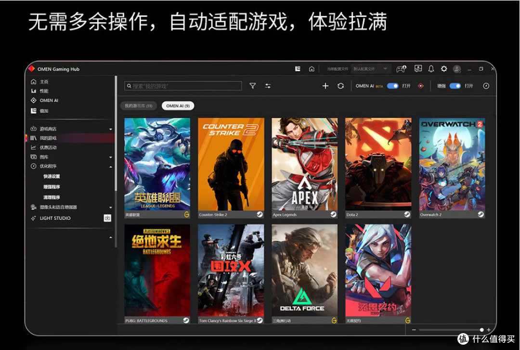
Task: Expand the Gallery (图库) submenu arrow
Action: tap(111, 157)
